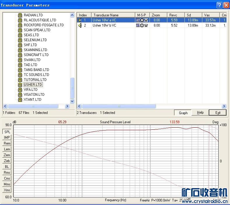Select the VIFA.LTD file name
This screenshot has width=230, height=205.
(31, 90)
